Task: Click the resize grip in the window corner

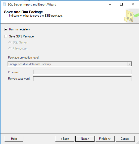Action: [x=137, y=142]
